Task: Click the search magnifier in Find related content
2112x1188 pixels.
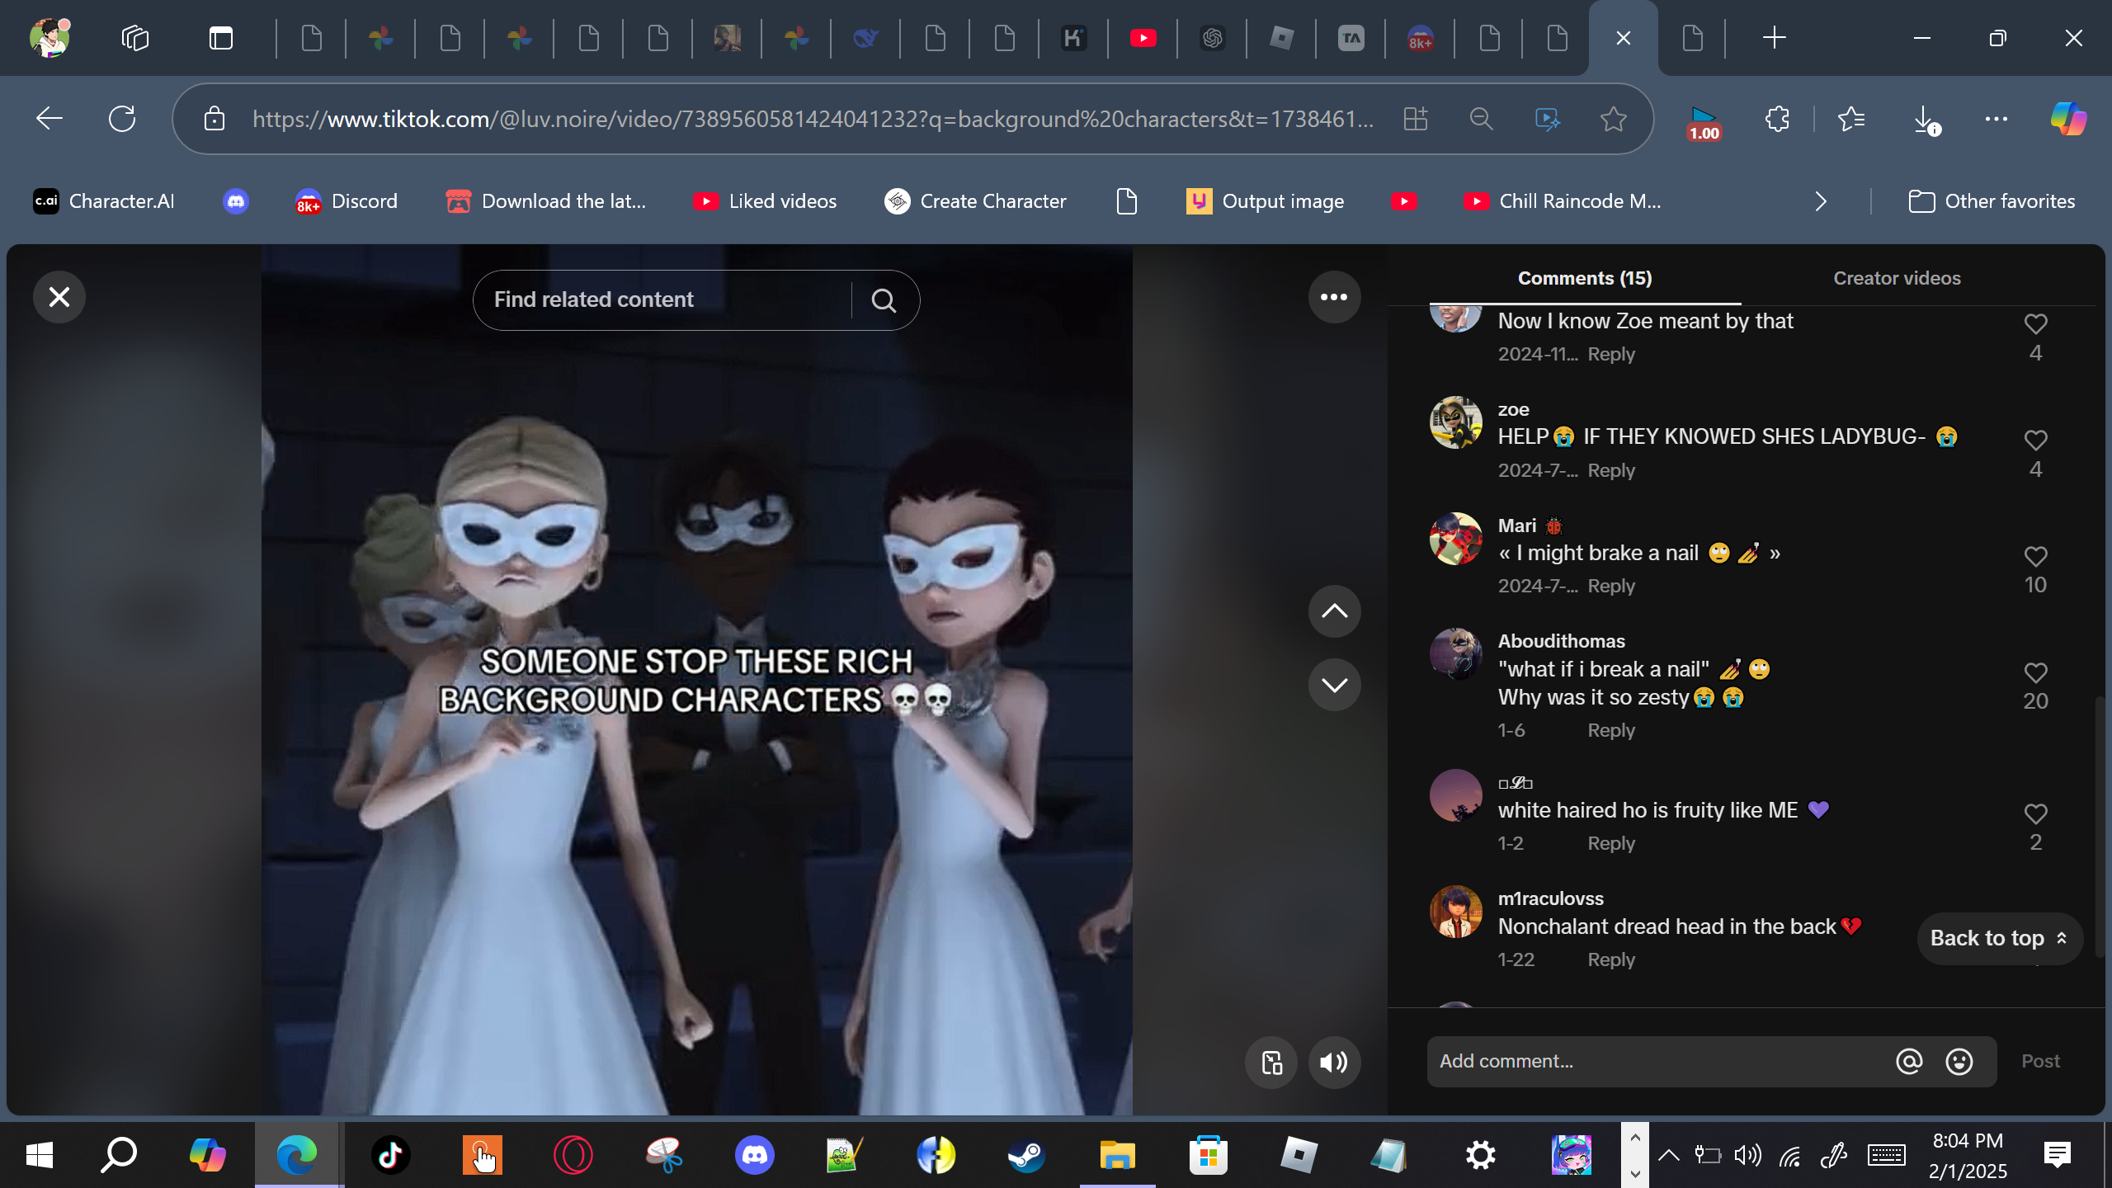Action: 884,300
